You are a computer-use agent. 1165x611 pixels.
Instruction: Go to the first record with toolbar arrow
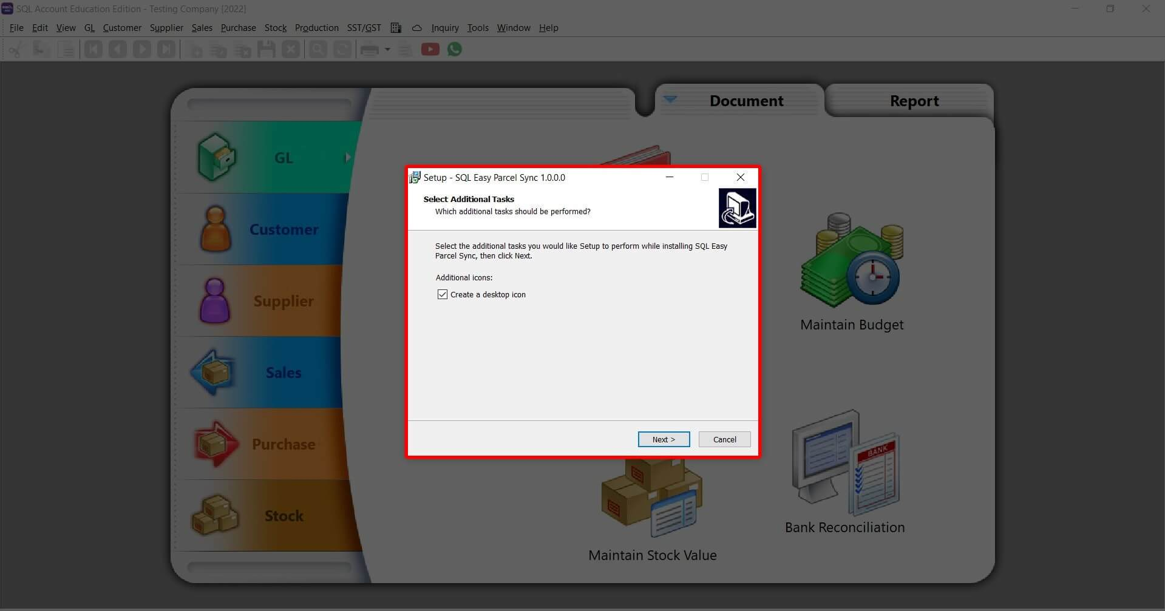pos(93,50)
